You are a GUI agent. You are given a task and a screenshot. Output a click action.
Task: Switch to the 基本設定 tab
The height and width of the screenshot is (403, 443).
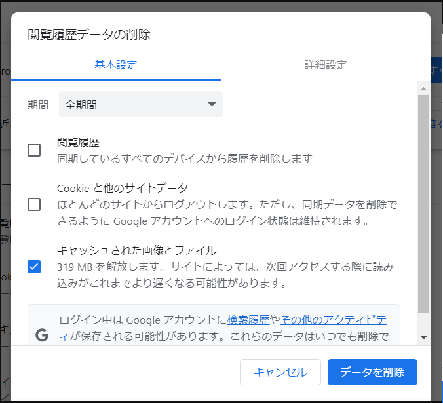(x=116, y=65)
